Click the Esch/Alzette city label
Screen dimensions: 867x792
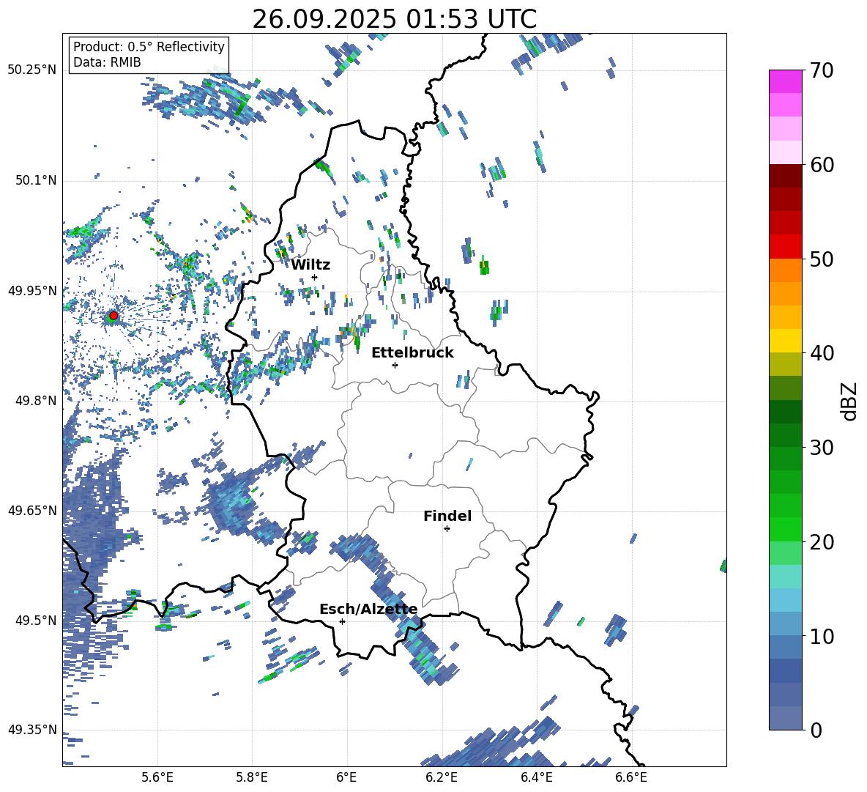tap(368, 610)
